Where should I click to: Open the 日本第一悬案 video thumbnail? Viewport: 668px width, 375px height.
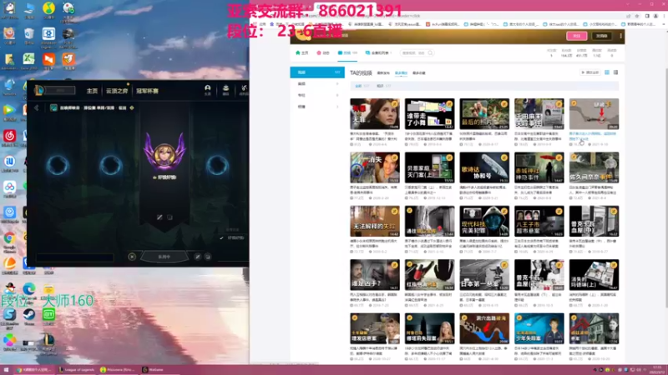484,275
